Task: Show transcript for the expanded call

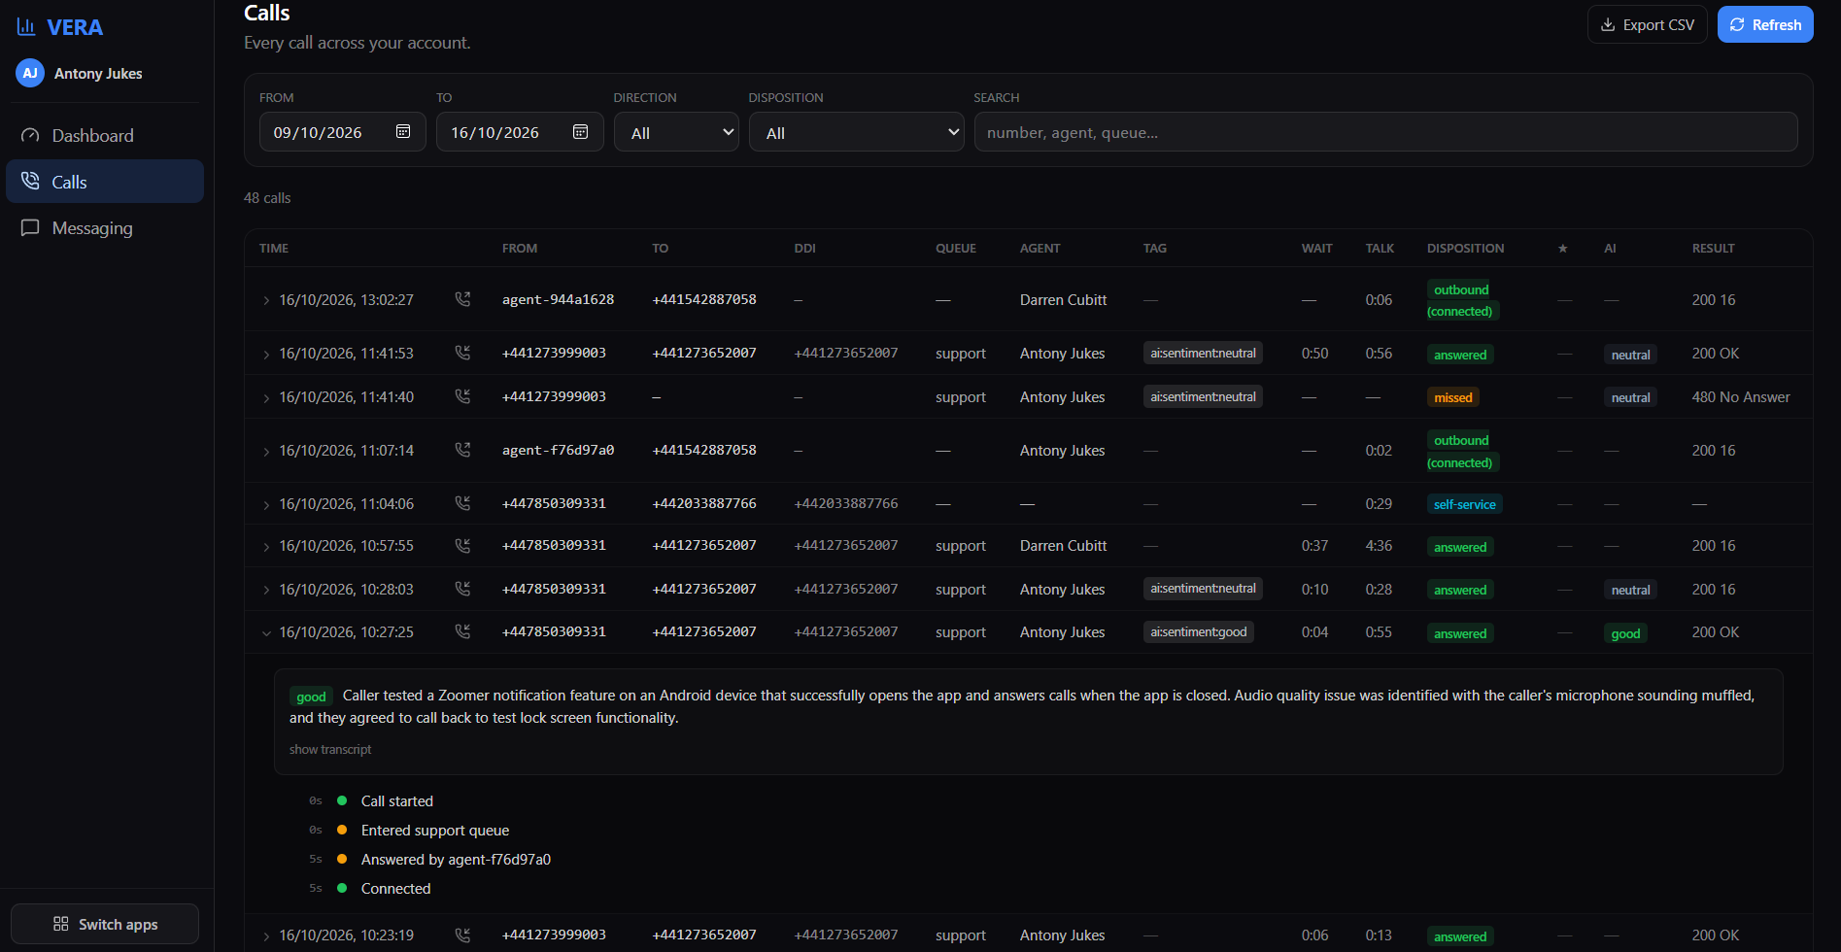Action: [x=330, y=749]
